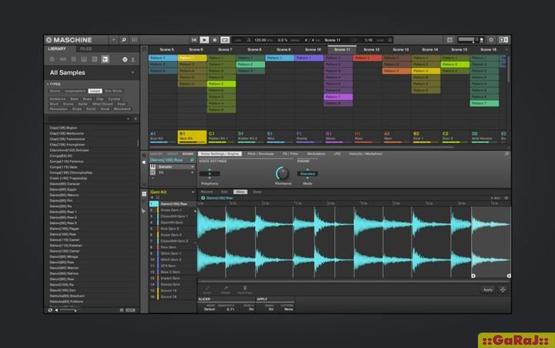Click the Pitchbend knob
Screen dimensions: 555x348
(282, 173)
